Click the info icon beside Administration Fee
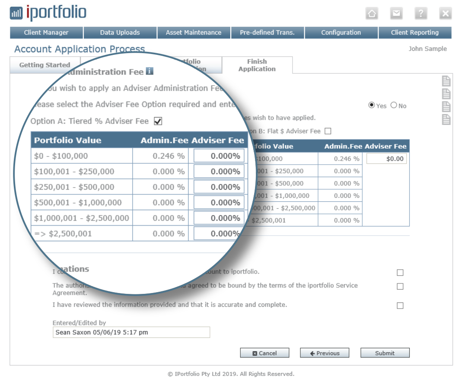Image resolution: width=465 pixels, height=382 pixels. 150,71
